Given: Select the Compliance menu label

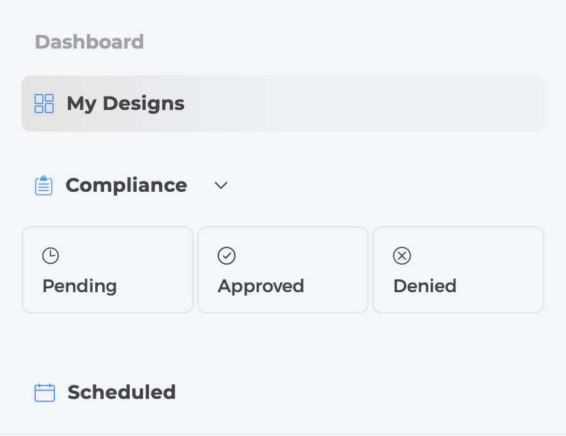Looking at the screenshot, I should point(126,185).
